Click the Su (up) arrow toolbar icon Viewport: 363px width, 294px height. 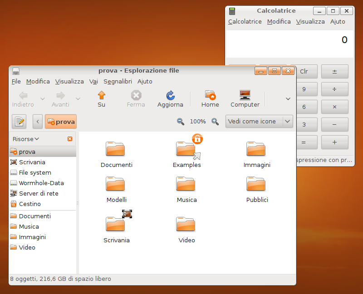[101, 95]
